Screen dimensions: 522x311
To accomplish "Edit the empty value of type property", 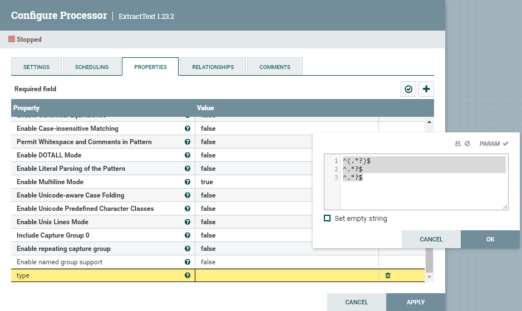I will (287, 275).
